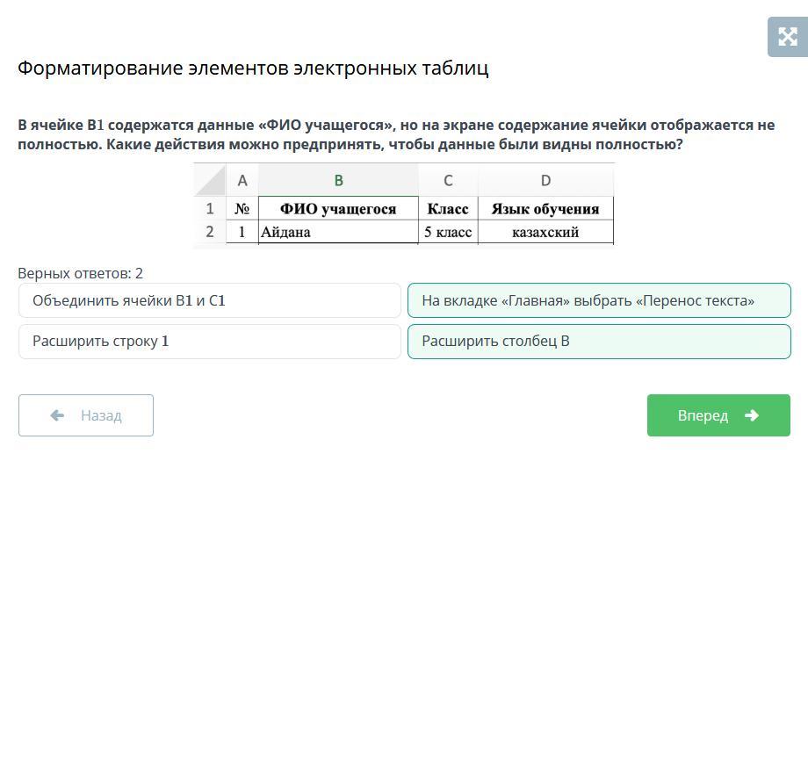Select column header C in the spreadsheet

point(448,181)
